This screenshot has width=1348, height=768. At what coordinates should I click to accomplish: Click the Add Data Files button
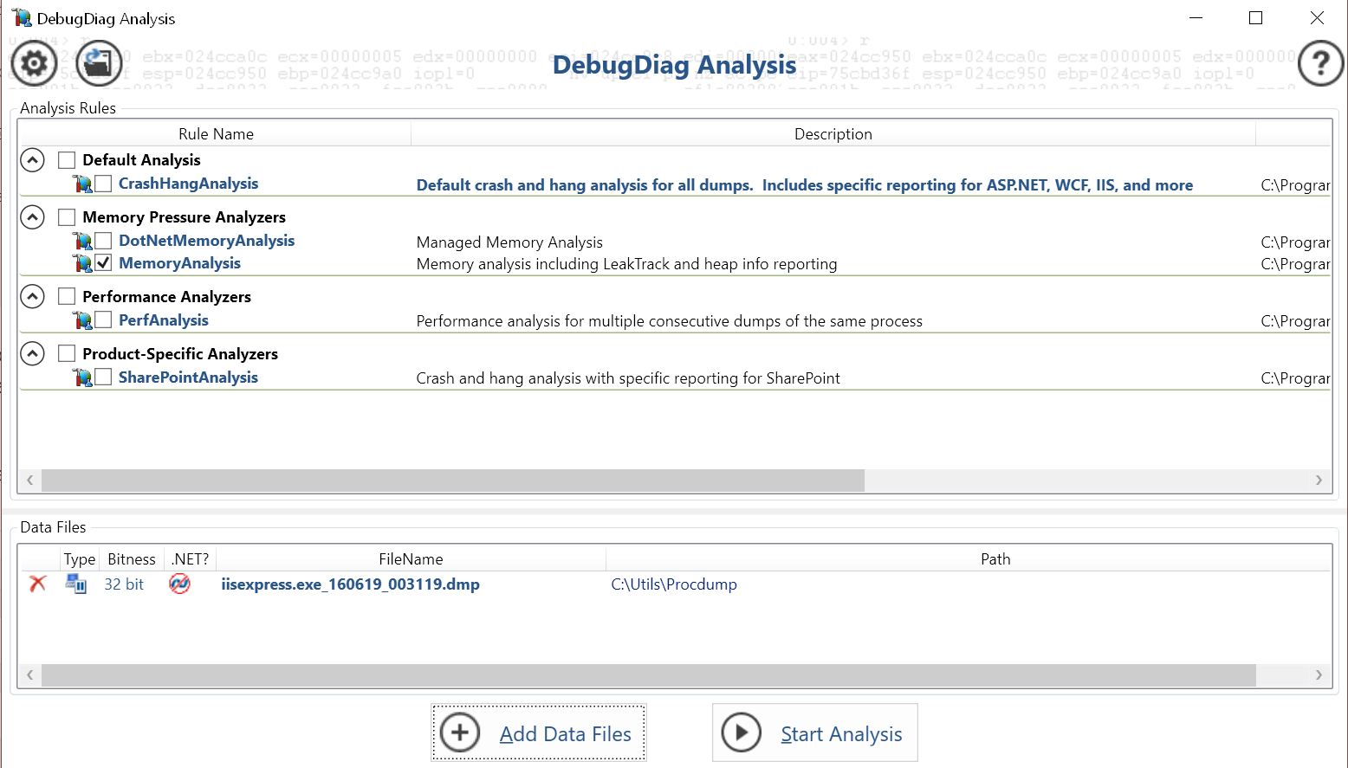point(539,733)
